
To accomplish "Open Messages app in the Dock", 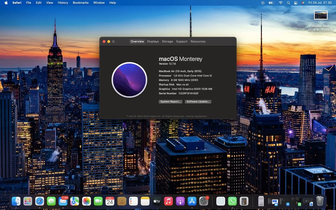I will (x=51, y=201).
